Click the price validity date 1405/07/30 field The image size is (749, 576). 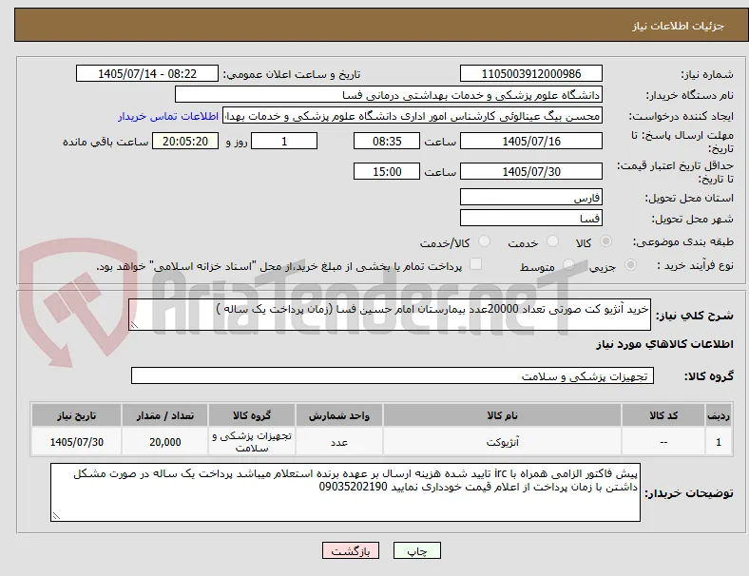click(531, 171)
